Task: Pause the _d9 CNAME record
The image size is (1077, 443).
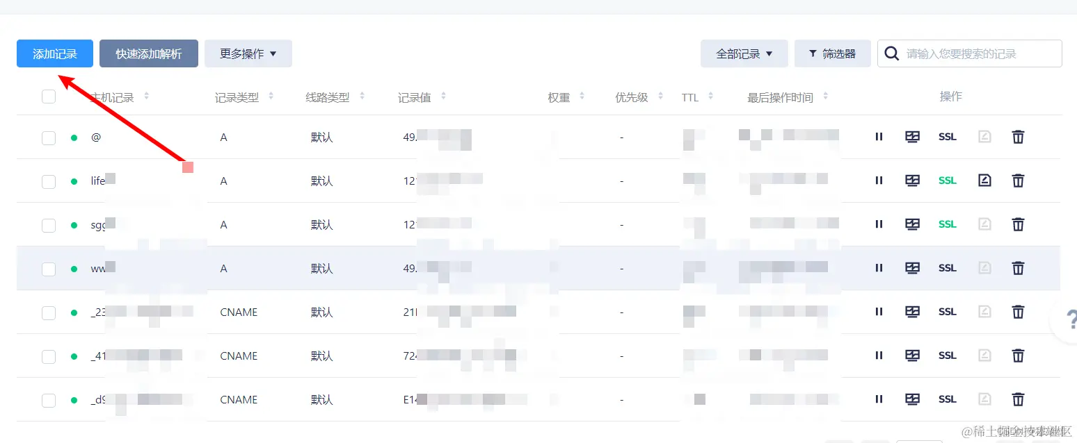Action: click(x=879, y=399)
